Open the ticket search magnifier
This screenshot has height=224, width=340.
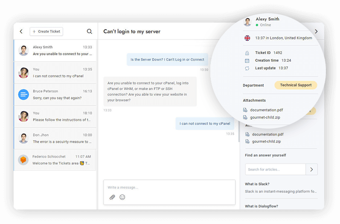(89, 32)
